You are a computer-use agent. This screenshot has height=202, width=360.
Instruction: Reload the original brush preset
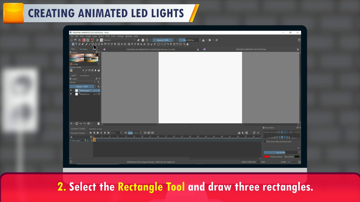[x=147, y=40]
